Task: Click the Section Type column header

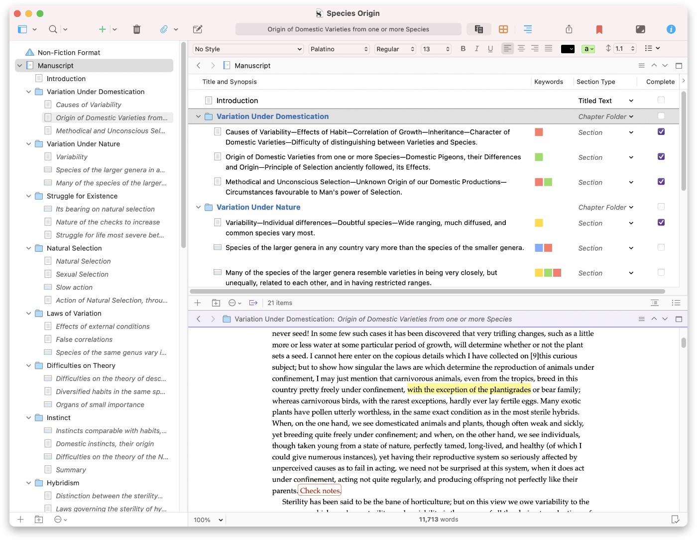Action: point(595,82)
